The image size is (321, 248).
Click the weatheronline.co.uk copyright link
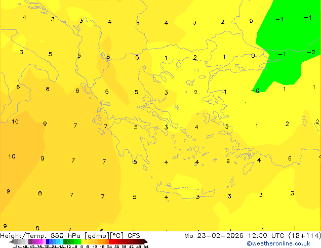coord(278,243)
